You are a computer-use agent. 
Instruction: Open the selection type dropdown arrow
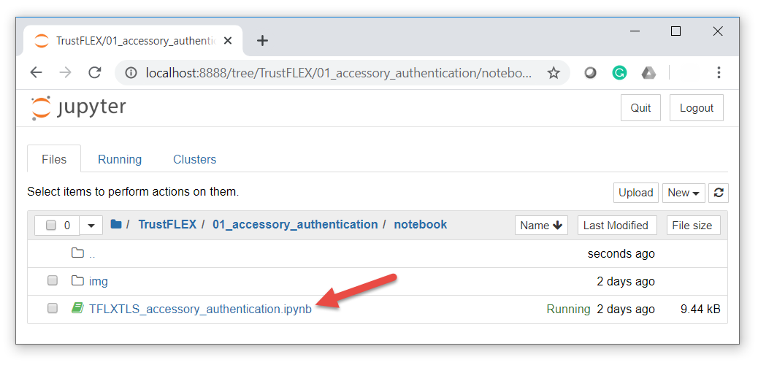(91, 226)
